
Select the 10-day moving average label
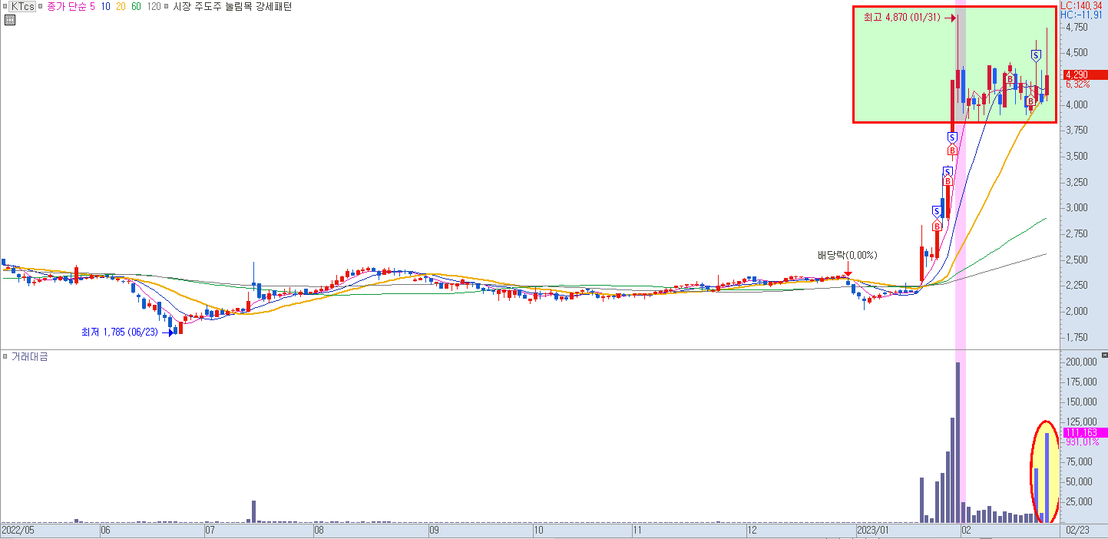point(107,6)
